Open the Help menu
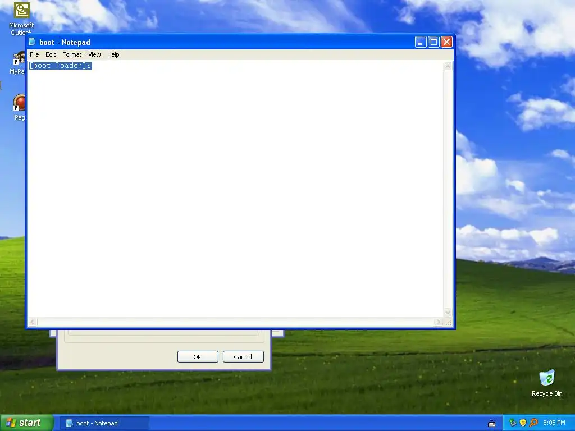The width and height of the screenshot is (575, 431). [x=113, y=54]
